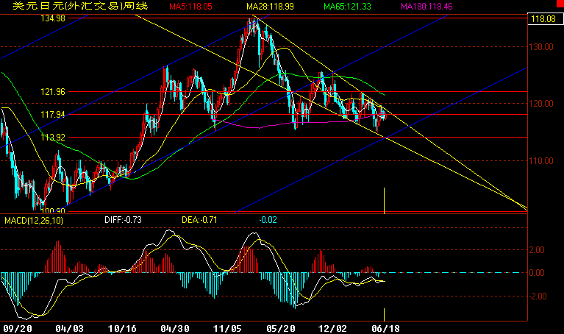
Task: Click the 110.00 price axis mark
Action: pos(543,160)
